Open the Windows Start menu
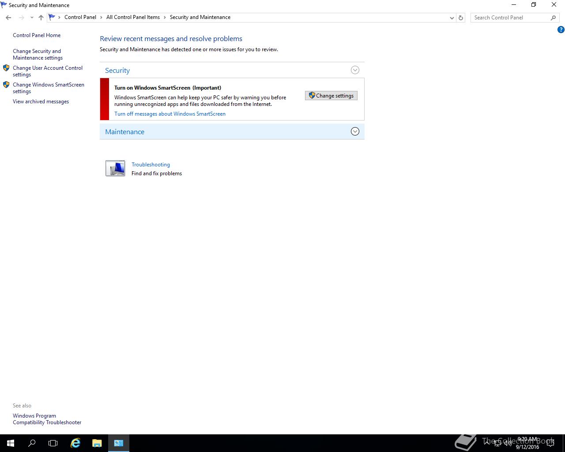Viewport: 565px width, 452px height. 11,443
